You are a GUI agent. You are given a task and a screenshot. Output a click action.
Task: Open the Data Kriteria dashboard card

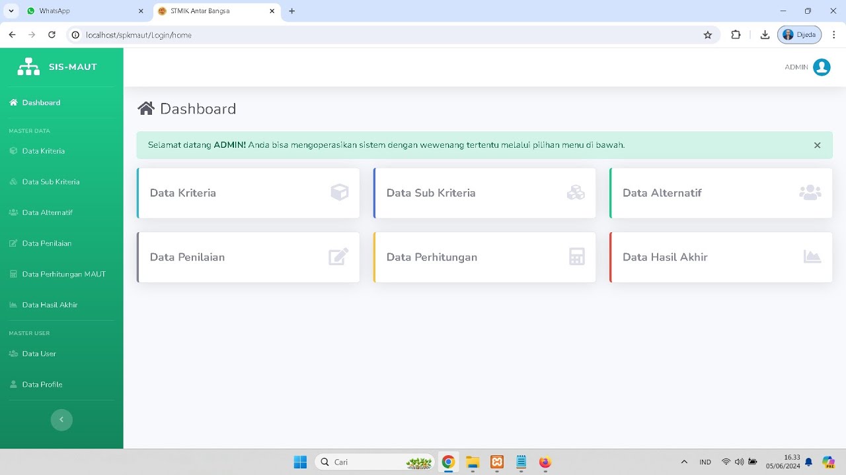(x=248, y=193)
